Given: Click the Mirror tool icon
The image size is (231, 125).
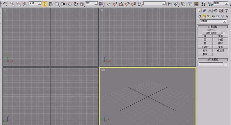Looking at the screenshot, I should [x=170, y=4].
